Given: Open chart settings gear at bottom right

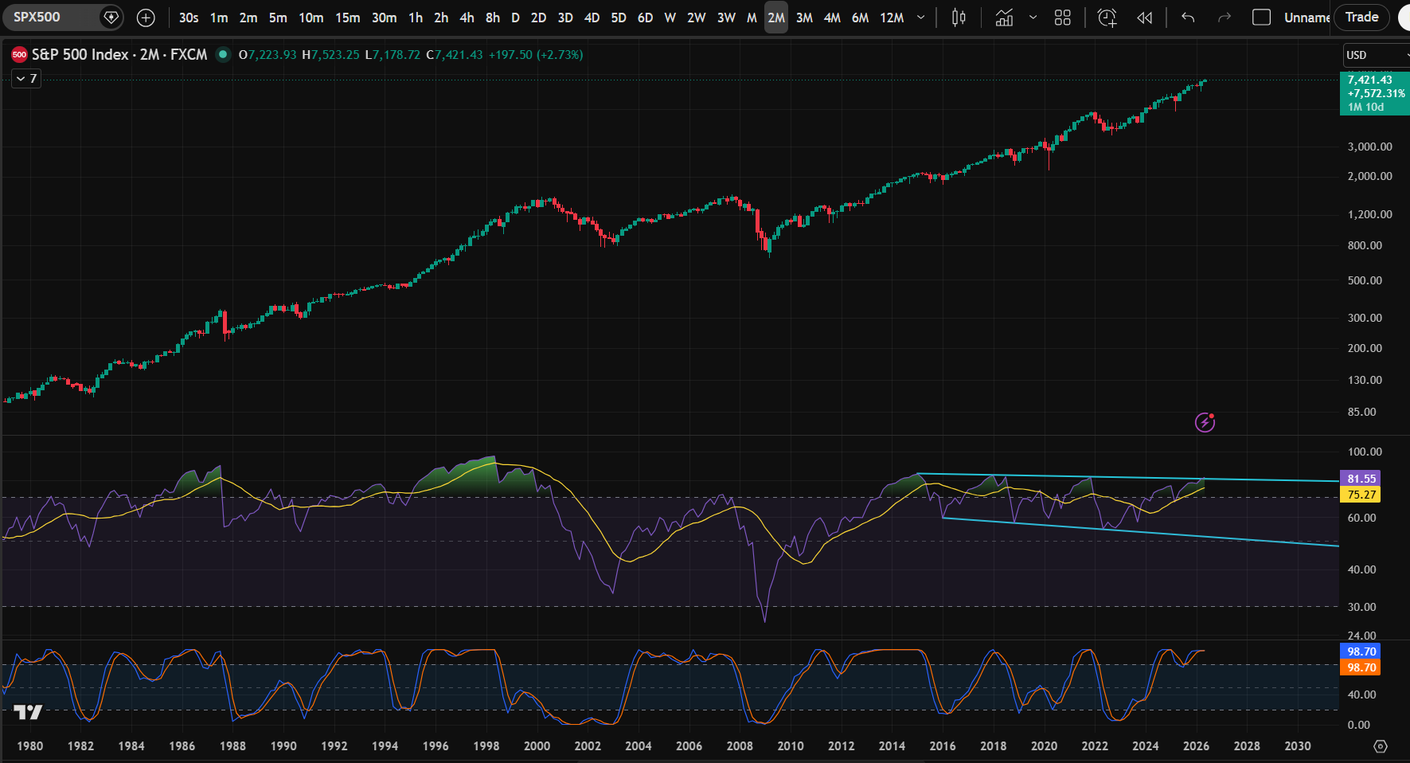Looking at the screenshot, I should click(x=1381, y=746).
